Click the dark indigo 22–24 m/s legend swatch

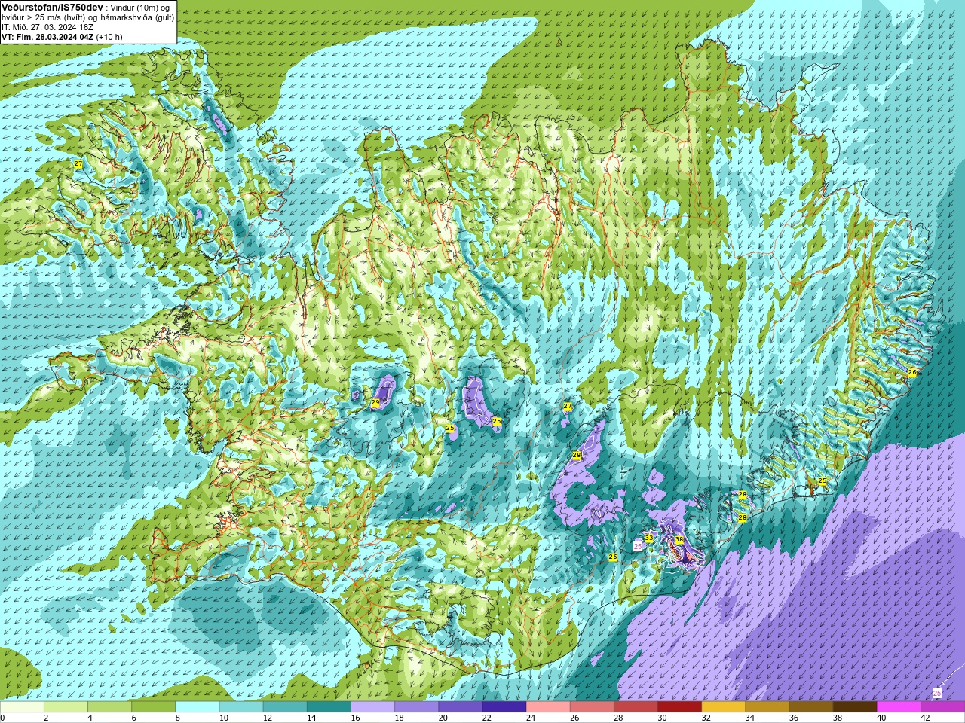[504, 707]
